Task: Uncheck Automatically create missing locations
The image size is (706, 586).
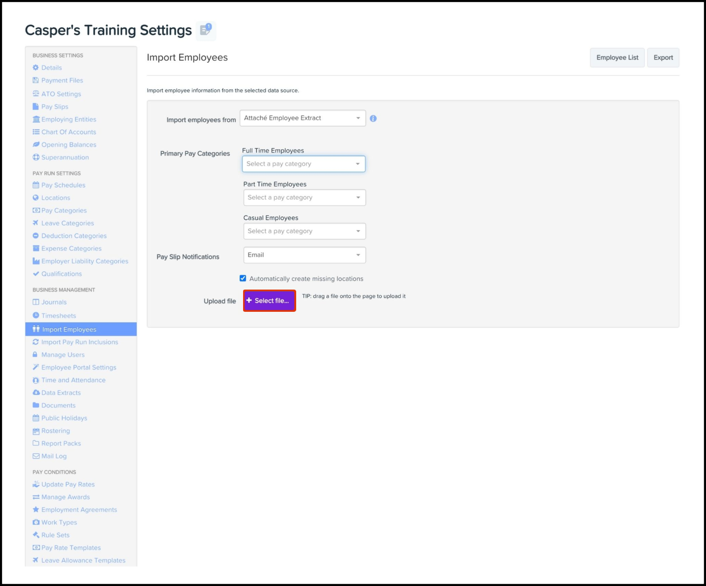Action: [x=243, y=278]
